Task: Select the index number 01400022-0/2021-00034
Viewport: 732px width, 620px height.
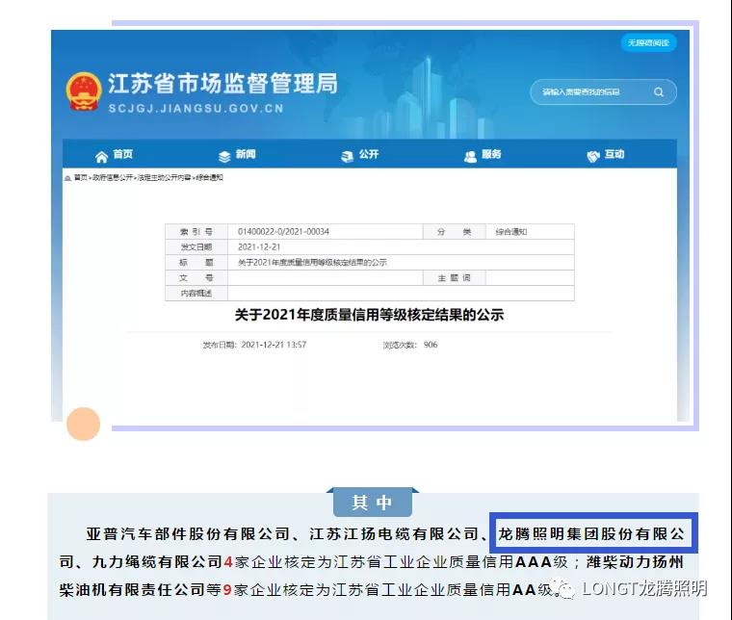Action: click(283, 231)
